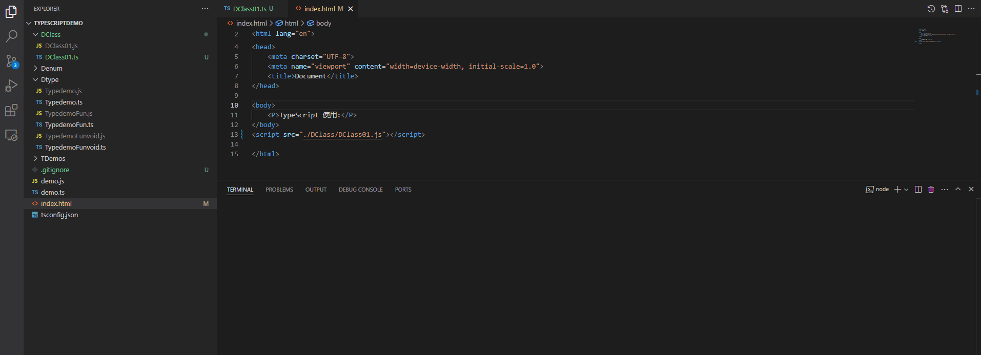
Task: Open the Search view in activity bar
Action: tap(11, 36)
